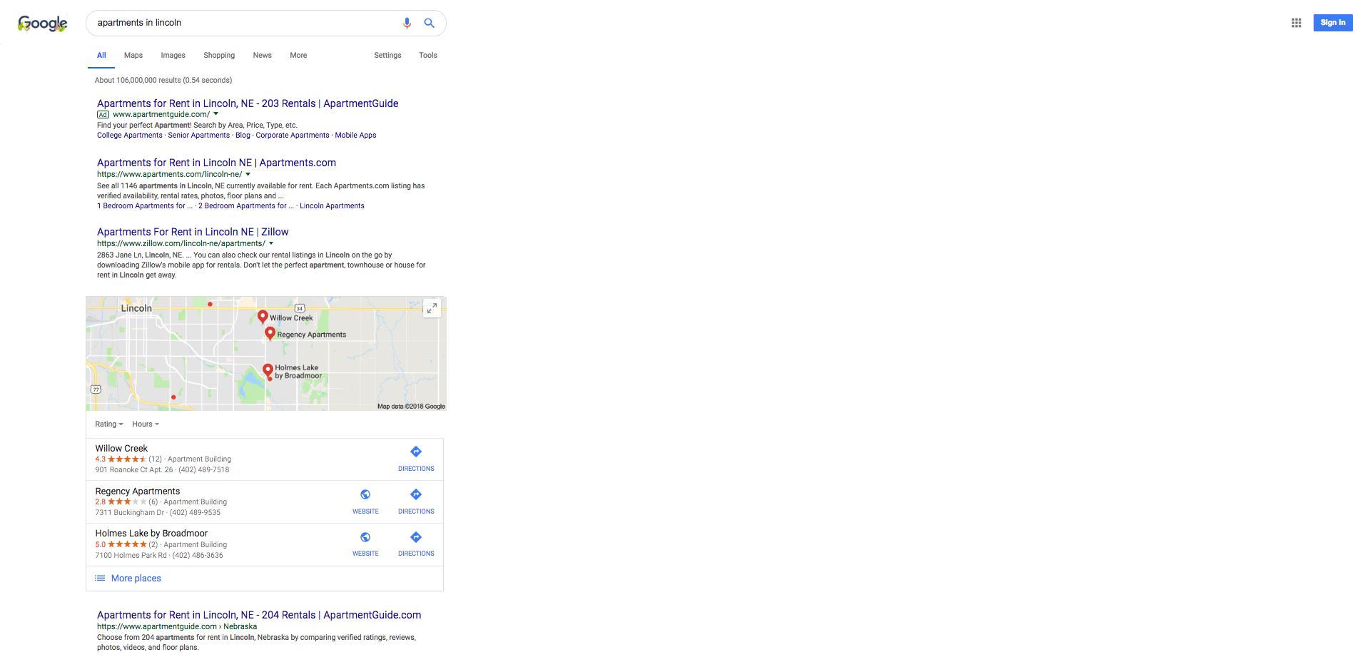
Task: Switch to the Images tab
Action: point(173,55)
